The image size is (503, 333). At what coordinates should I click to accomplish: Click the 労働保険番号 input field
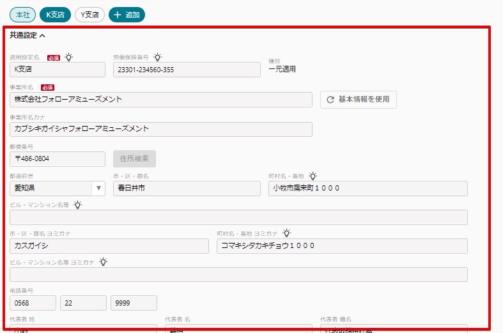(x=187, y=70)
